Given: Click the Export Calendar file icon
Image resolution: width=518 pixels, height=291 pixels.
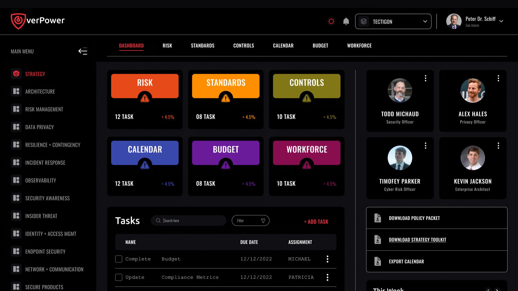Looking at the screenshot, I should (x=378, y=261).
